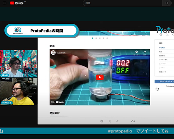This screenshot has width=174, height=139.
Task: Jump to 関連リンク in the table of contents
Action: pos(163,72)
